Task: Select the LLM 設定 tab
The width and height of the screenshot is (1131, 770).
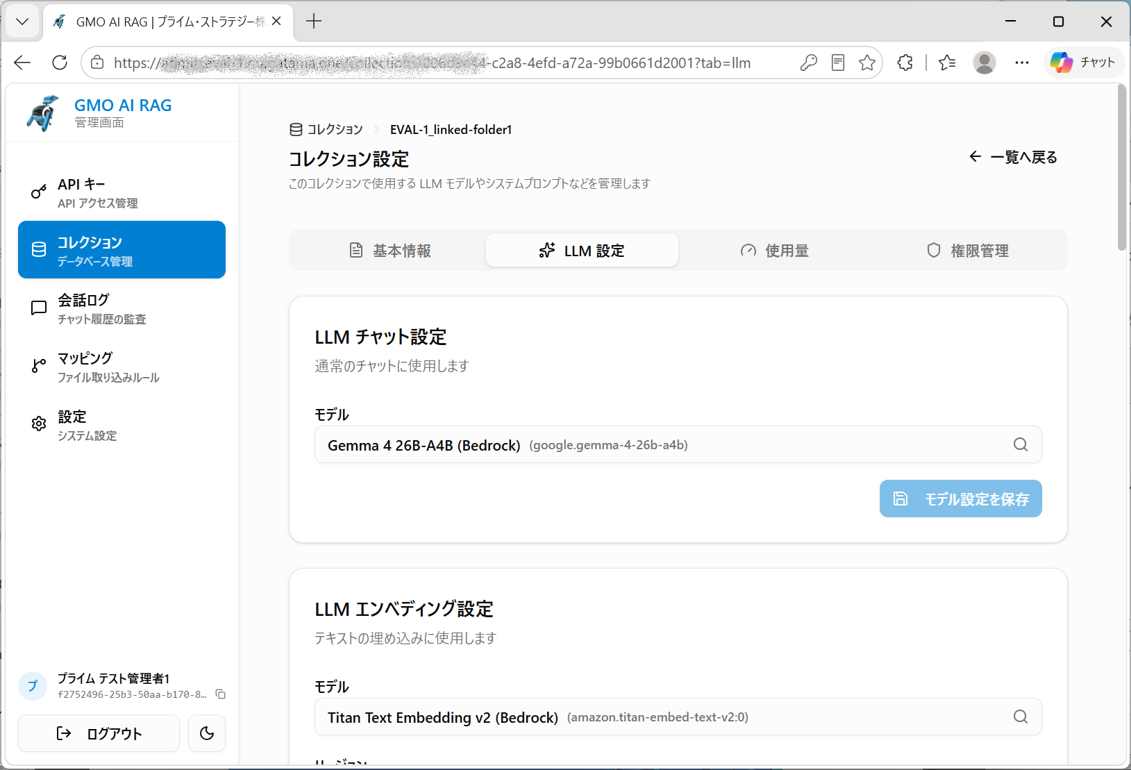Action: pos(582,250)
